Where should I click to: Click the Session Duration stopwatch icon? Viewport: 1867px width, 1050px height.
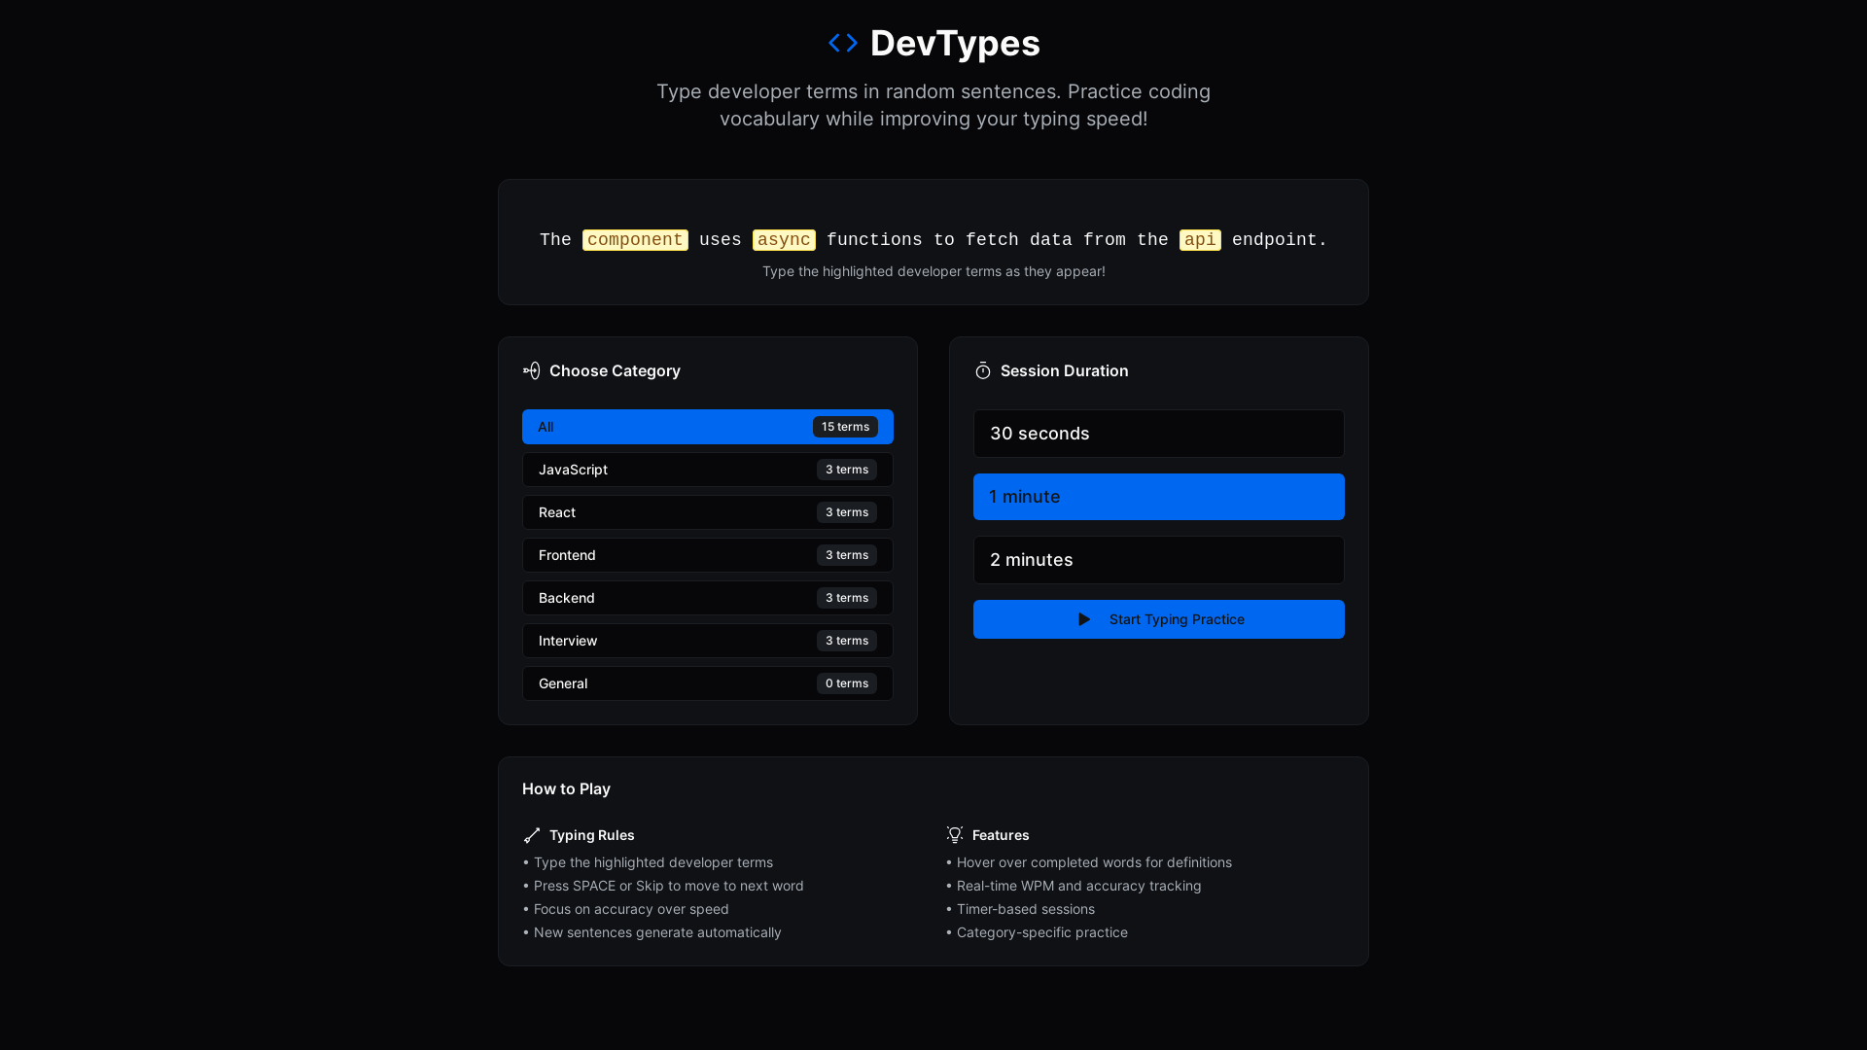coord(983,370)
